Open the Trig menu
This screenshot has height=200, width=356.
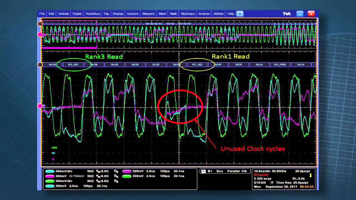pos(106,14)
